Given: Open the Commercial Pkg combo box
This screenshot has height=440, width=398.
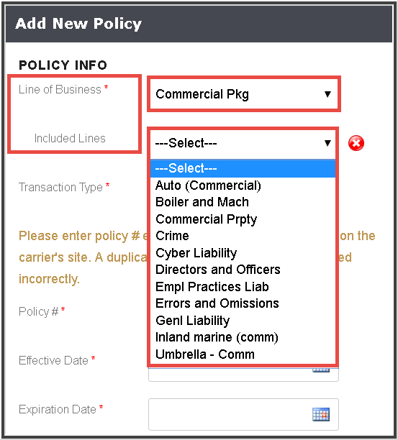Looking at the screenshot, I should [x=244, y=94].
